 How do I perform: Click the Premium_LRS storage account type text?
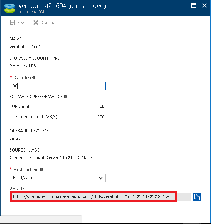click(x=23, y=66)
